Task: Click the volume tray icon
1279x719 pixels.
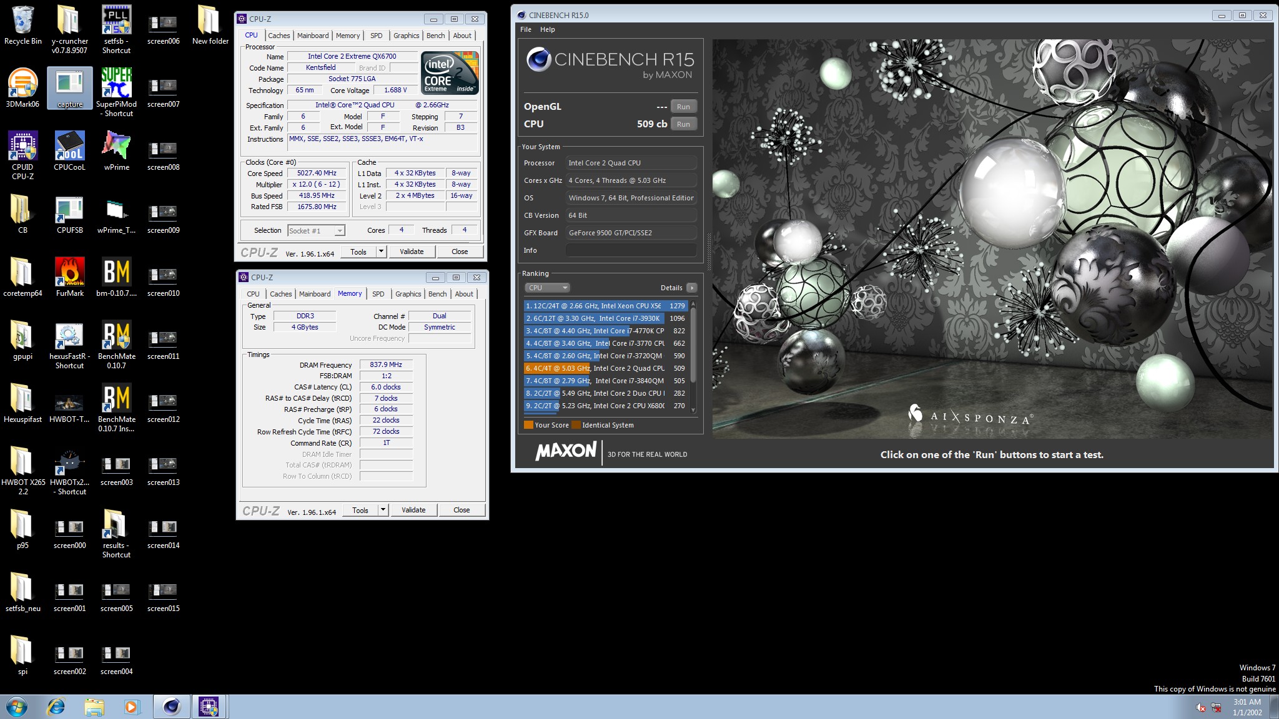Action: point(1200,708)
